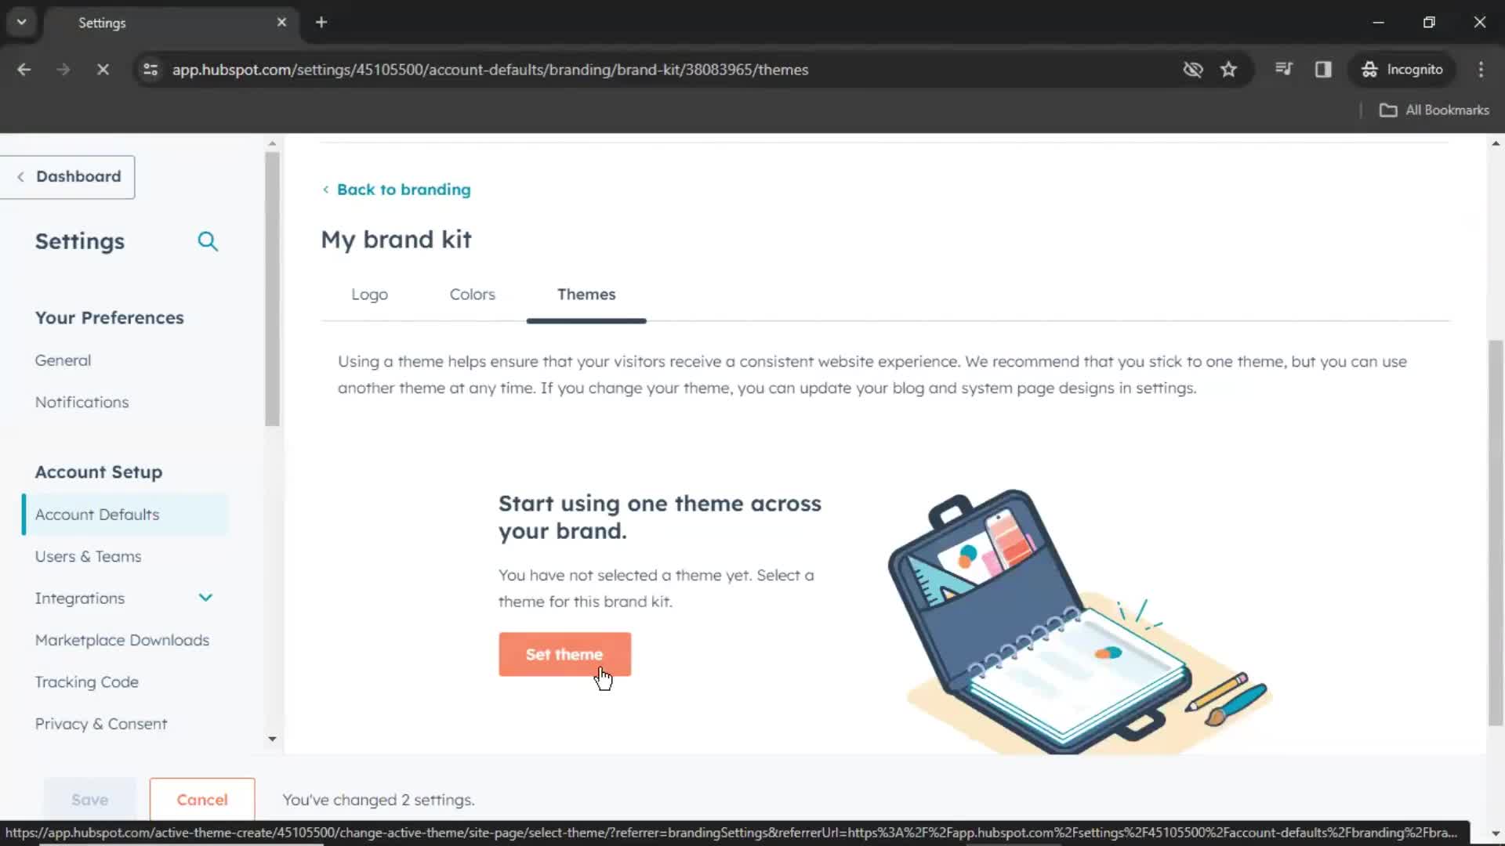Viewport: 1505px width, 846px height.
Task: Click the Dashboard navigation icon
Action: [20, 175]
